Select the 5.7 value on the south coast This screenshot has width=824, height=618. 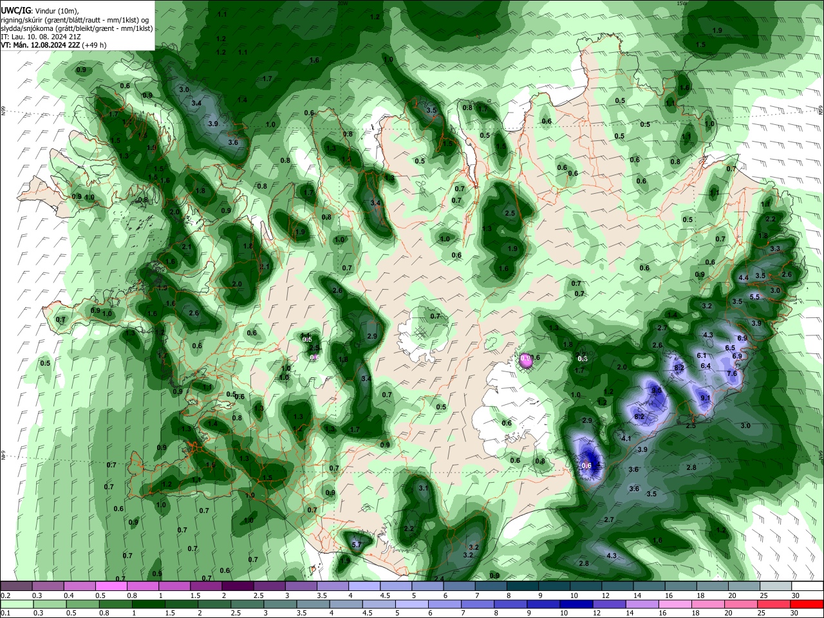point(357,545)
